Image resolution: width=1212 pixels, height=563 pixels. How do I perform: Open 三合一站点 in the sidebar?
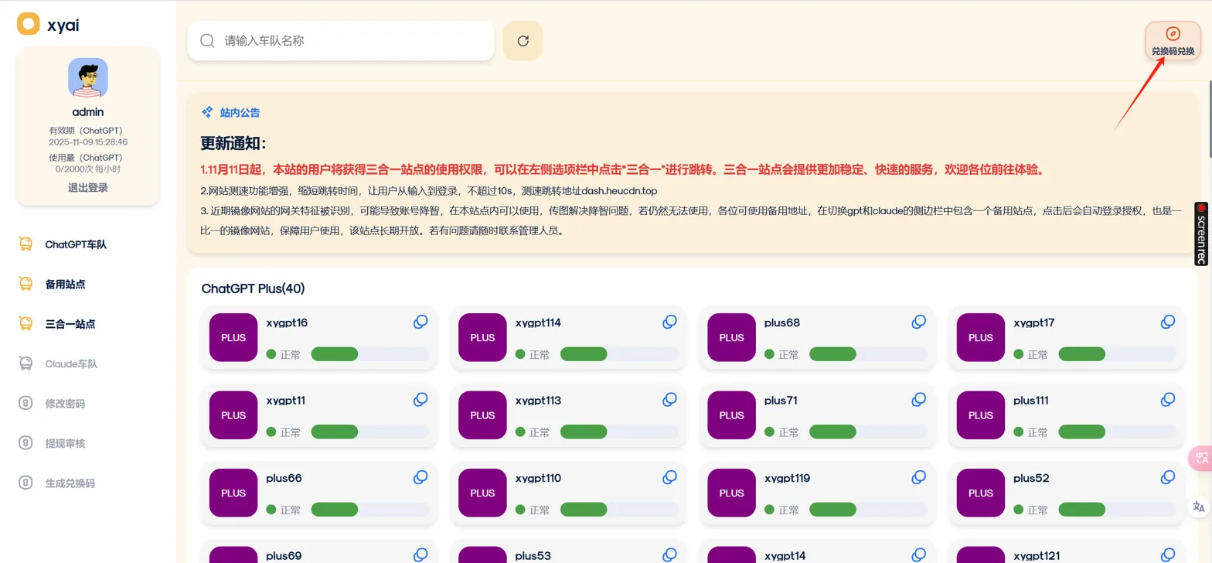[x=70, y=324]
